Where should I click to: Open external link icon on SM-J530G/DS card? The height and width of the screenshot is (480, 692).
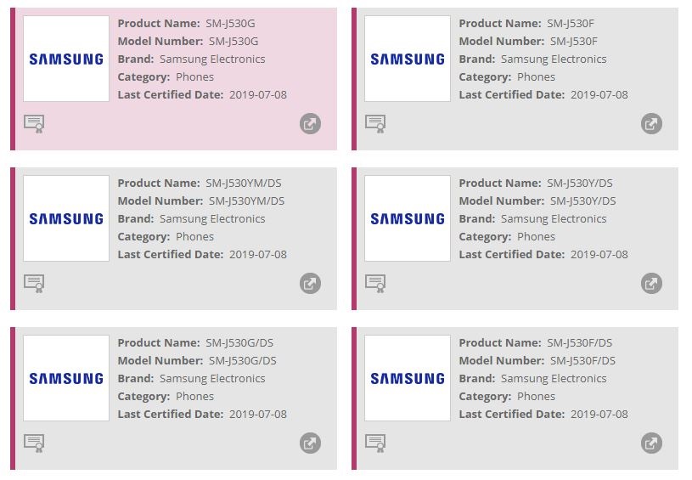(310, 443)
